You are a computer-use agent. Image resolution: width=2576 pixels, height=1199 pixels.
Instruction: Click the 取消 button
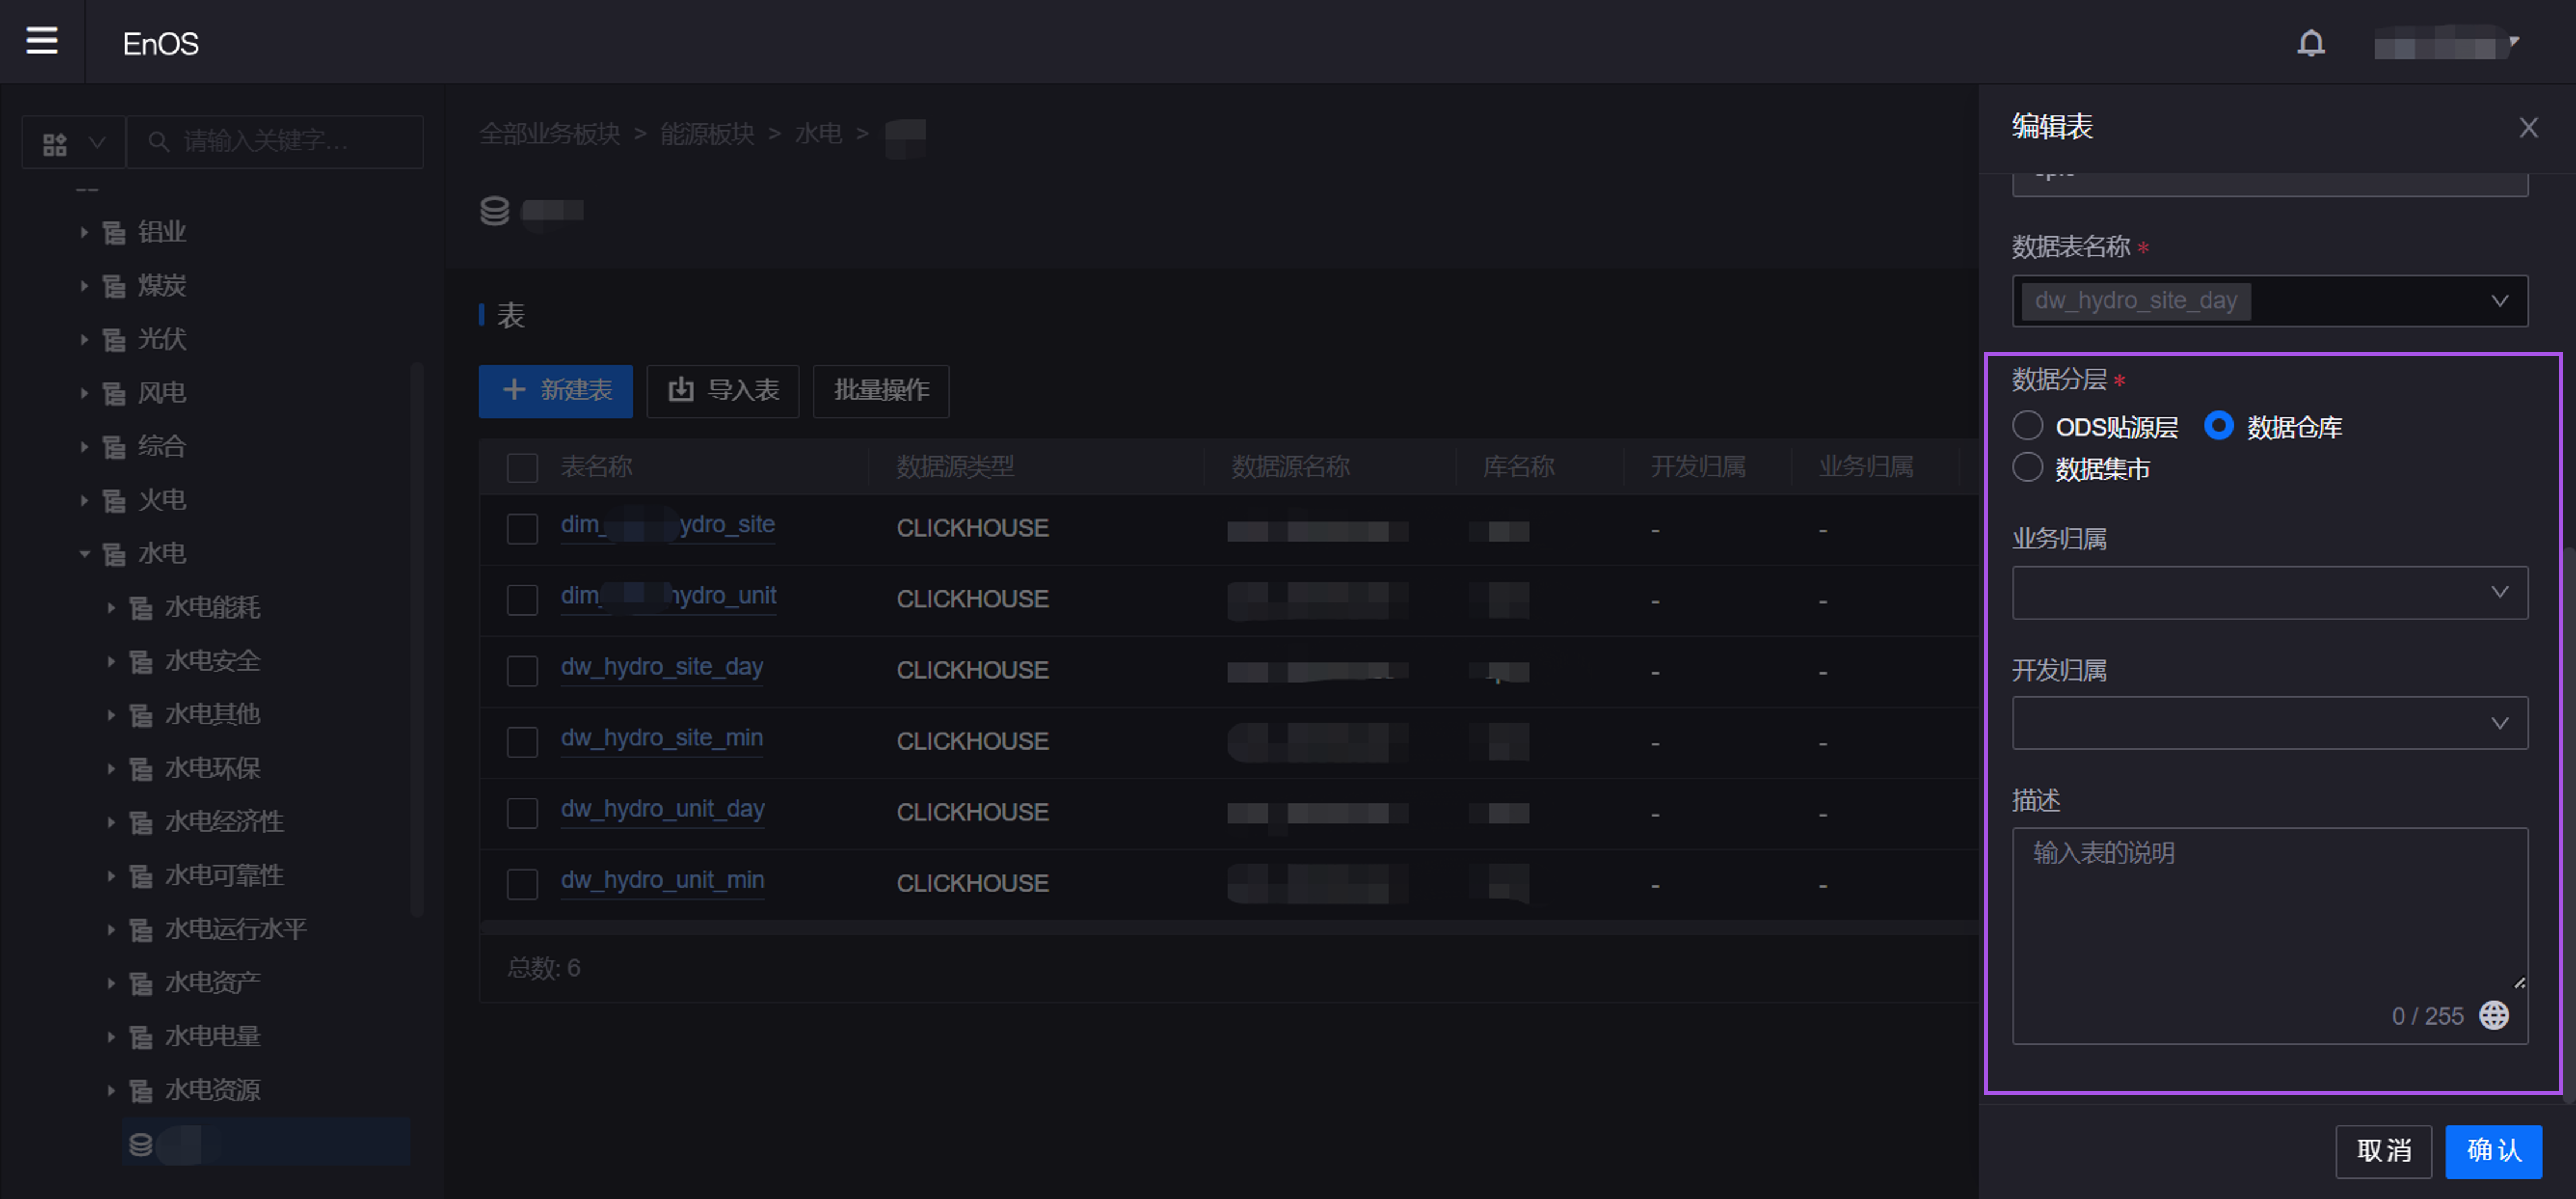point(2384,1152)
